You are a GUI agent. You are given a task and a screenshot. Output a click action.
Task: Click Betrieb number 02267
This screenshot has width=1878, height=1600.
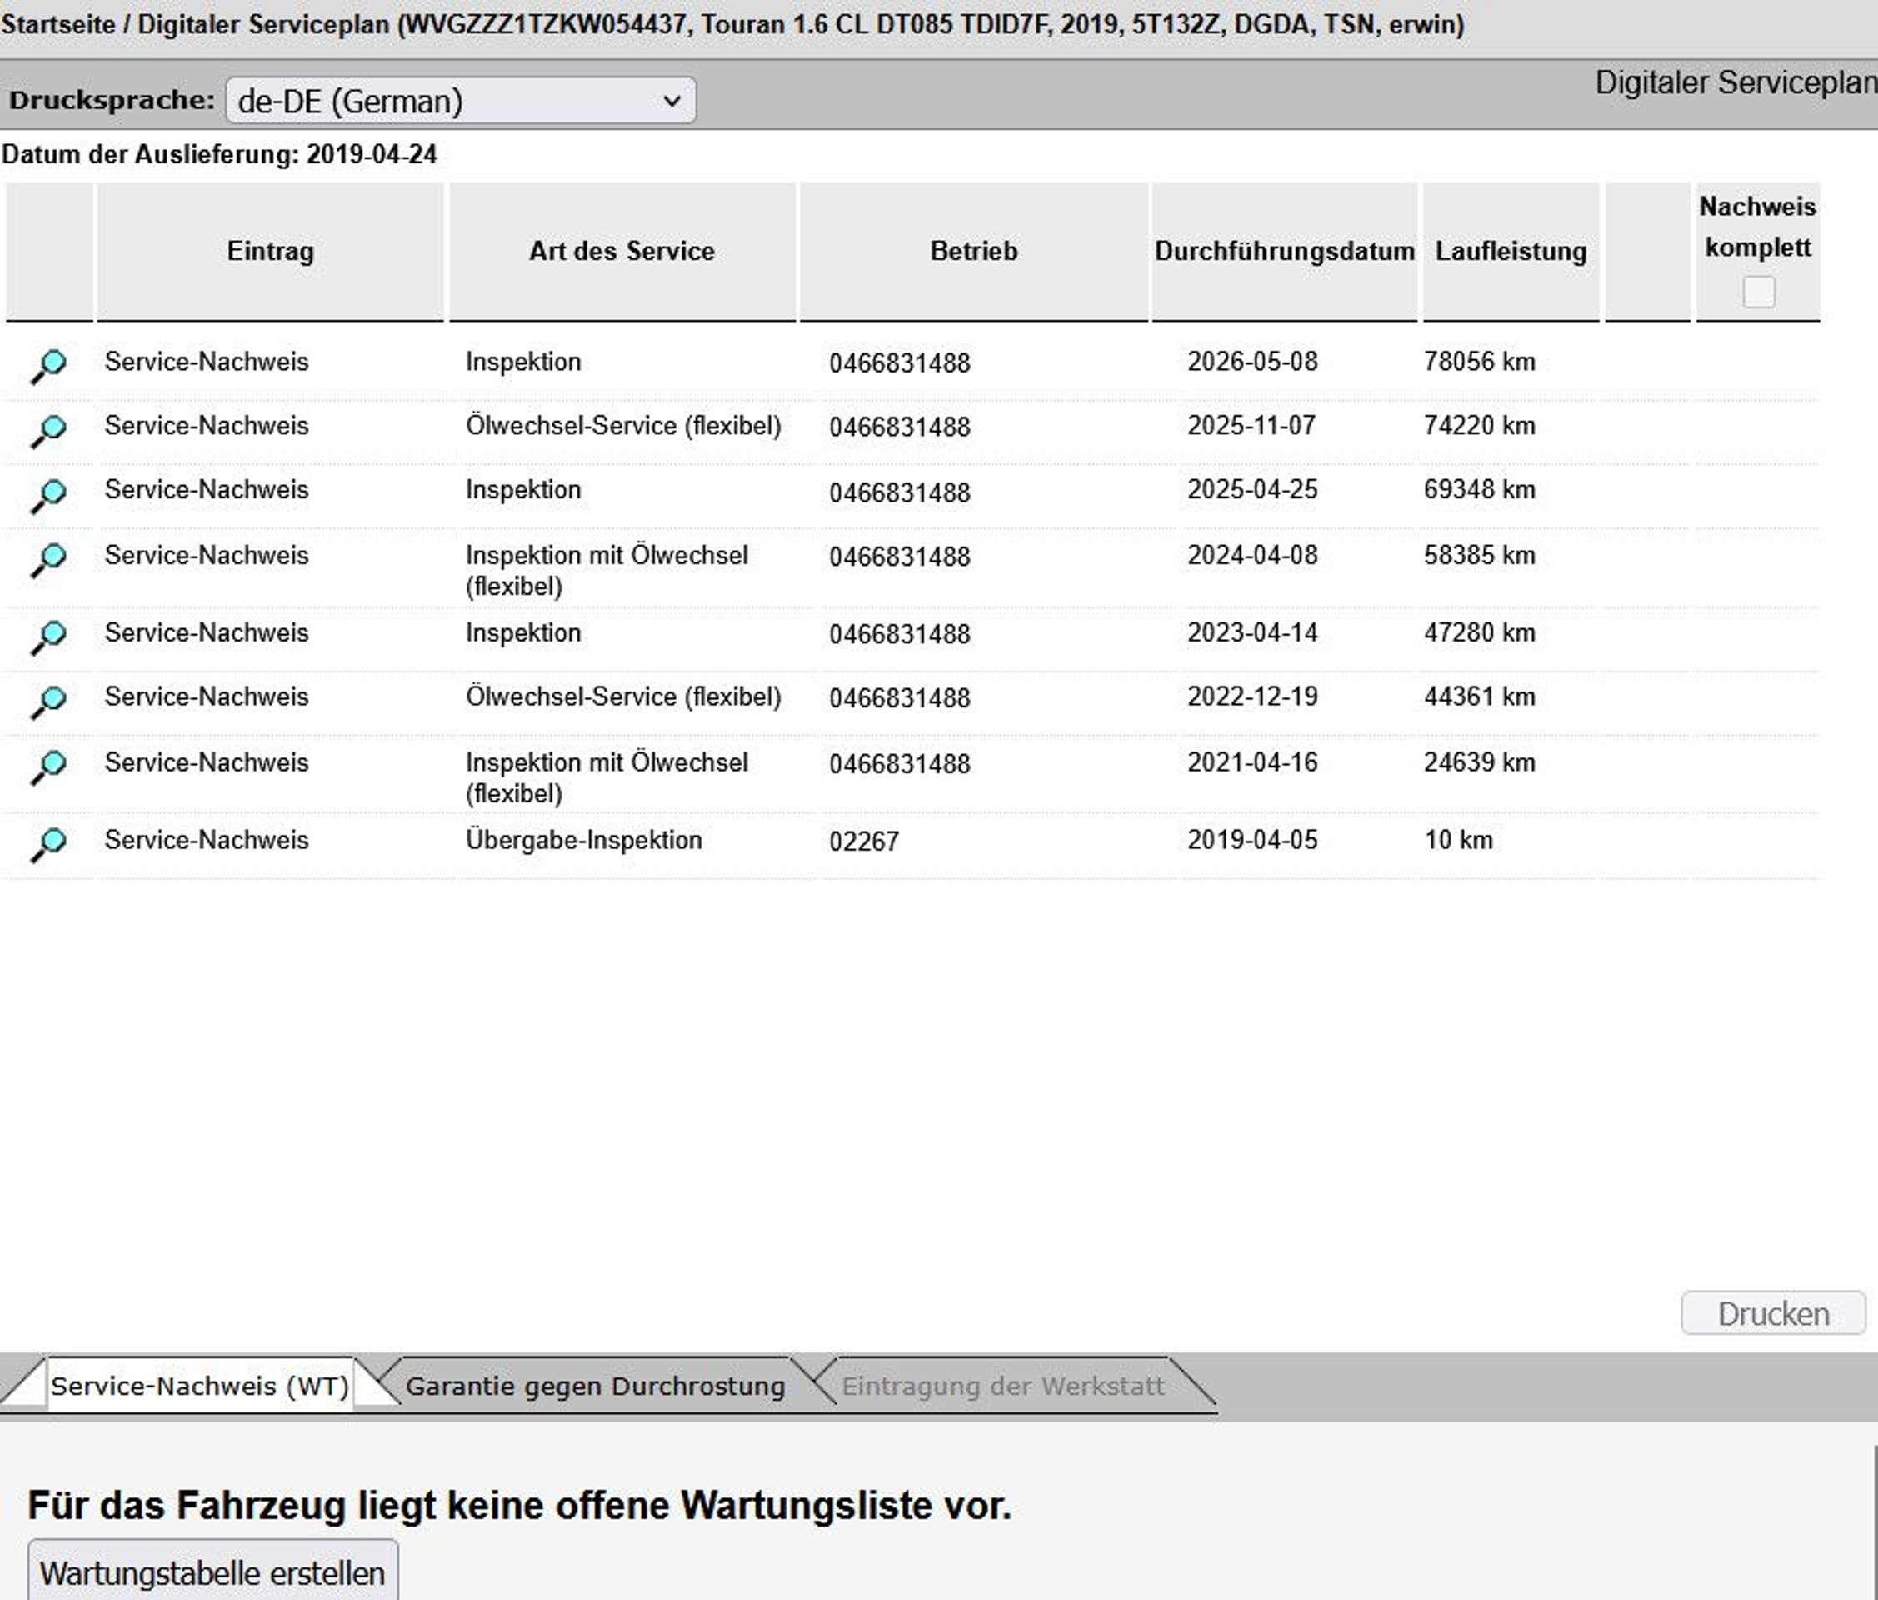pyautogui.click(x=864, y=841)
